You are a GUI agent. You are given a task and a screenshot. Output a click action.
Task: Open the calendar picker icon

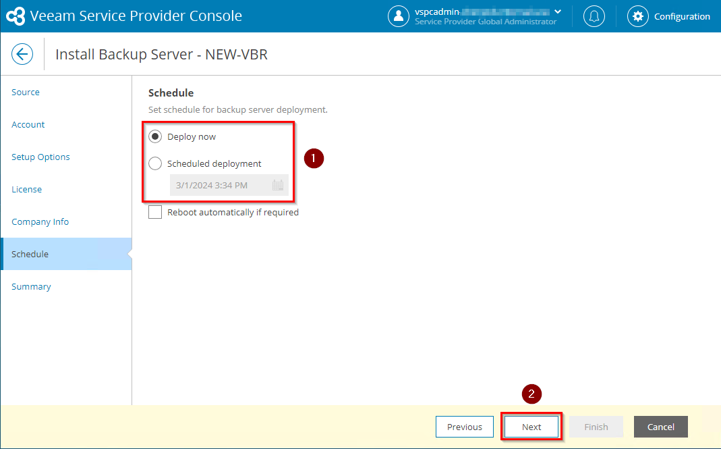(x=278, y=185)
